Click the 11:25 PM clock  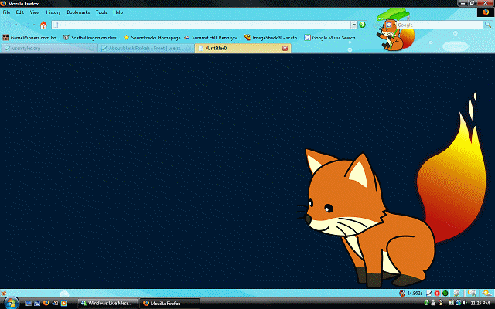(480, 304)
